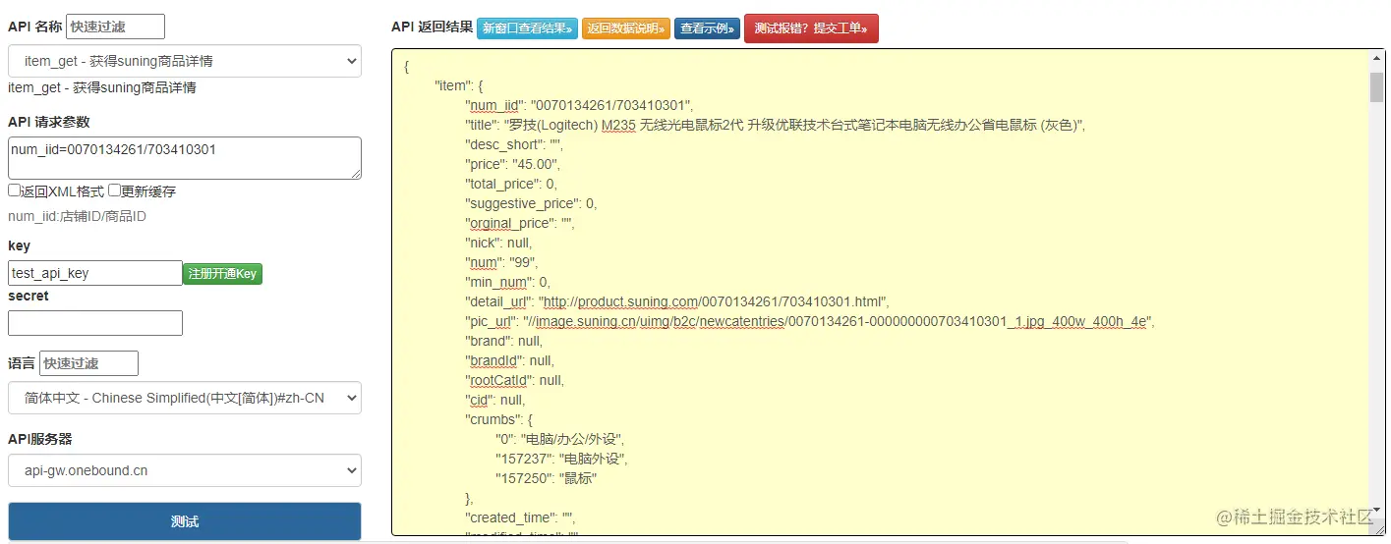Click the "brandId": null line

pos(509,360)
